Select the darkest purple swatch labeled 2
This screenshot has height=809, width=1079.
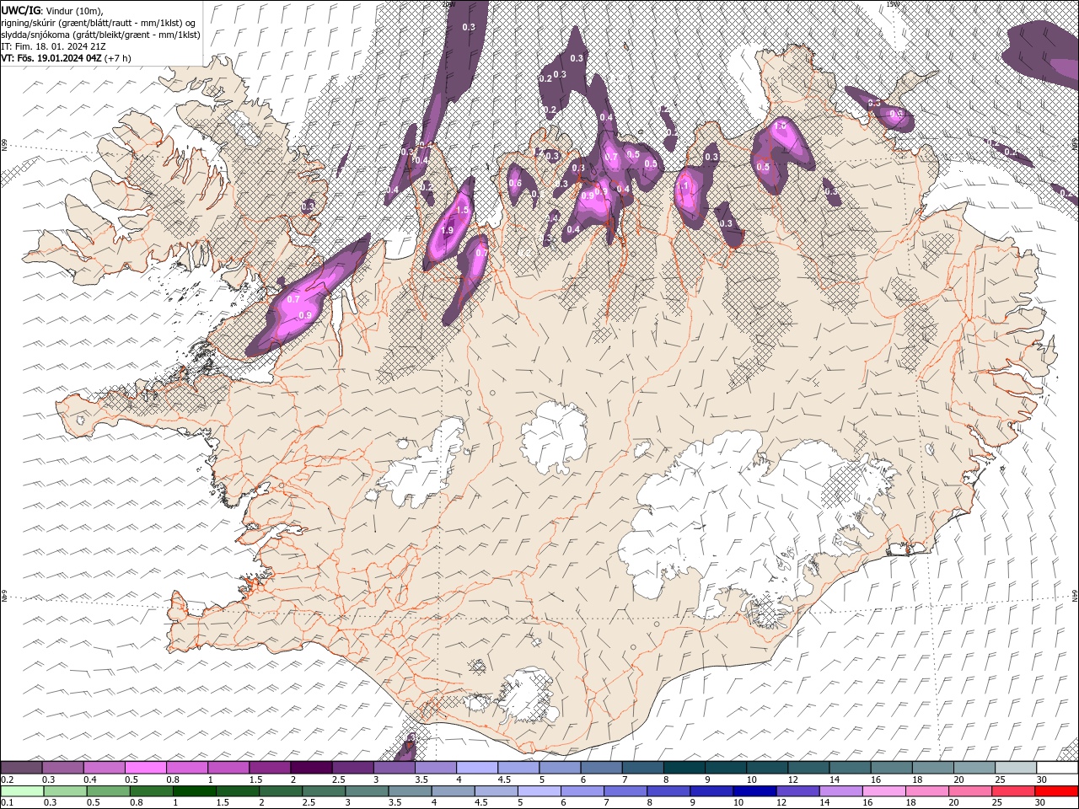[x=311, y=768]
